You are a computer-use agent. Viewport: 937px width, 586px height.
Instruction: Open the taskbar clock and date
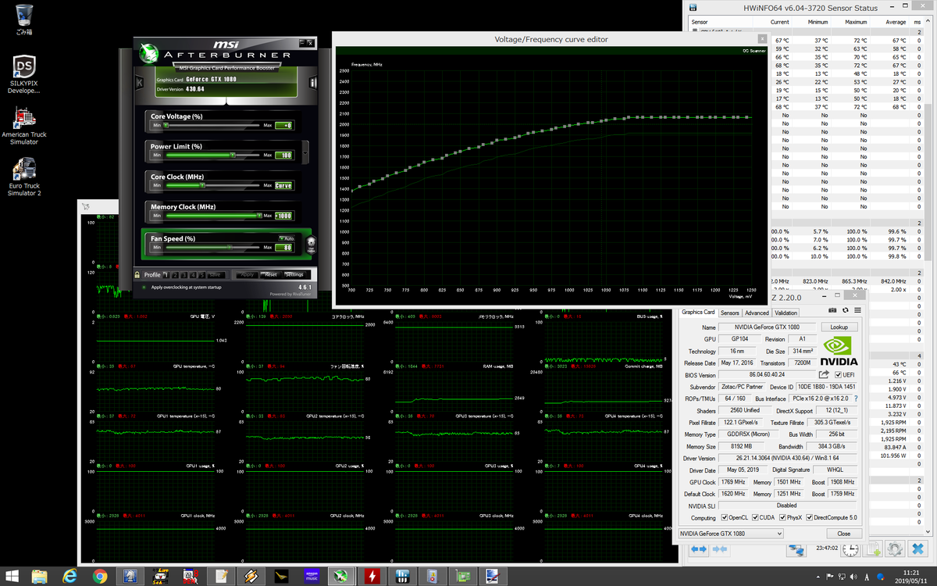pos(910,576)
